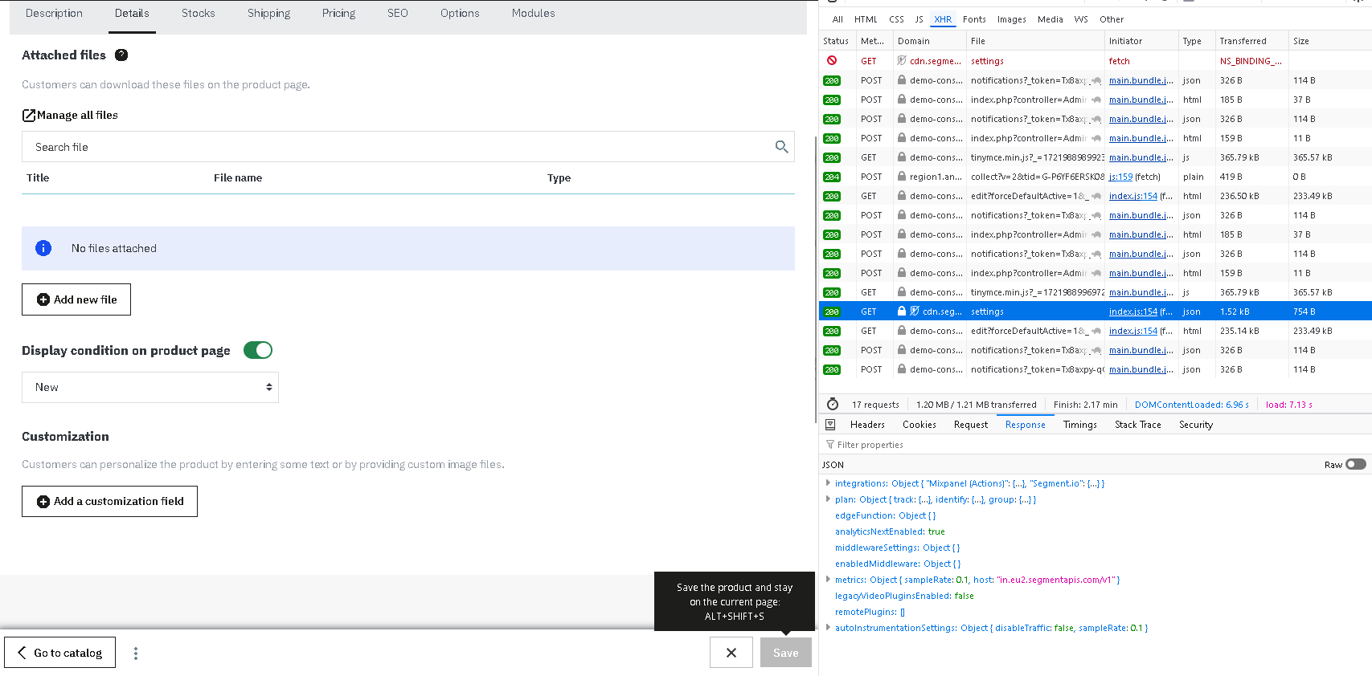
Task: Open the Stocks tab
Action: pyautogui.click(x=199, y=14)
